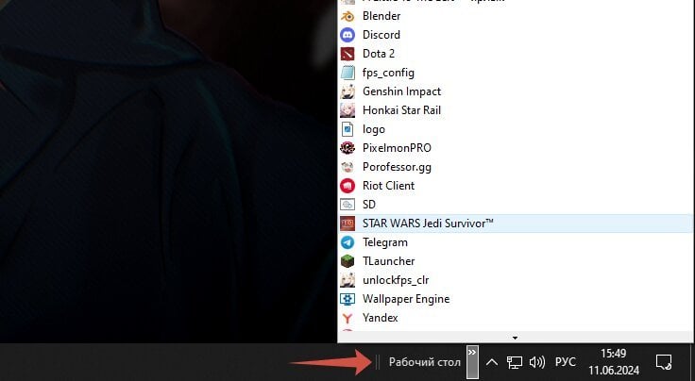Open the notification center icon
This screenshot has height=381, width=695.
pyautogui.click(x=664, y=362)
